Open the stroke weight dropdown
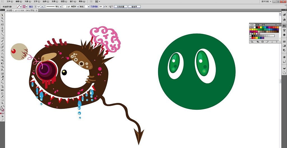287x148 pixels. pos(42,7)
